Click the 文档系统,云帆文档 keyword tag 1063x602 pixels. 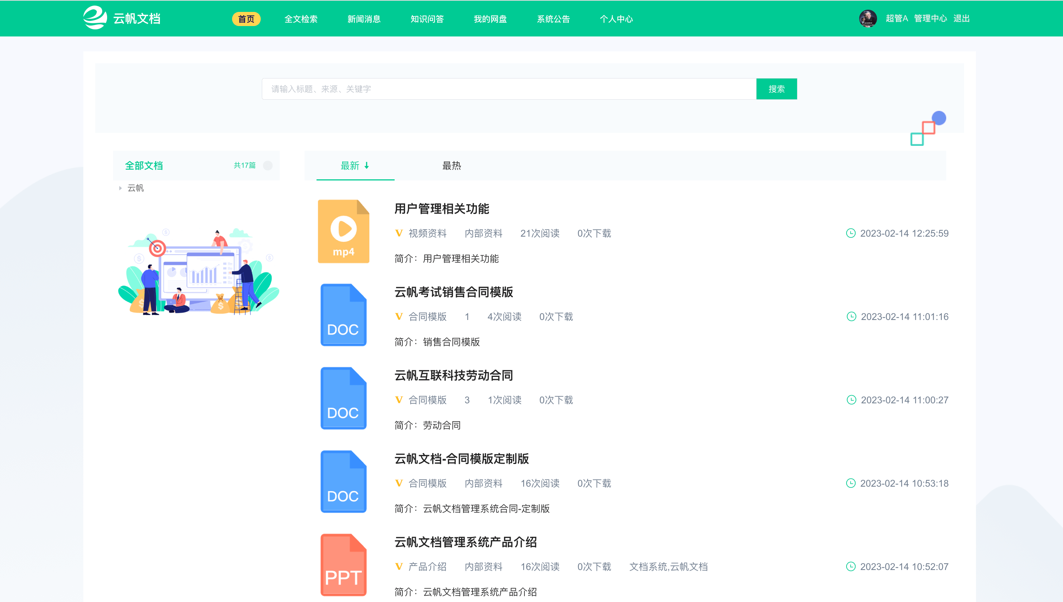(668, 566)
